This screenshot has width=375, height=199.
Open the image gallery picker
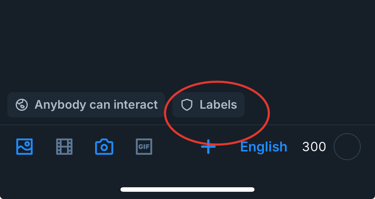[x=24, y=147]
